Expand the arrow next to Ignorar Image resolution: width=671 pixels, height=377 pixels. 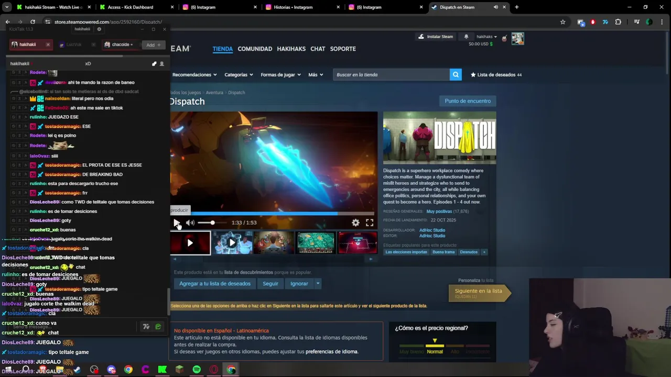318,283
